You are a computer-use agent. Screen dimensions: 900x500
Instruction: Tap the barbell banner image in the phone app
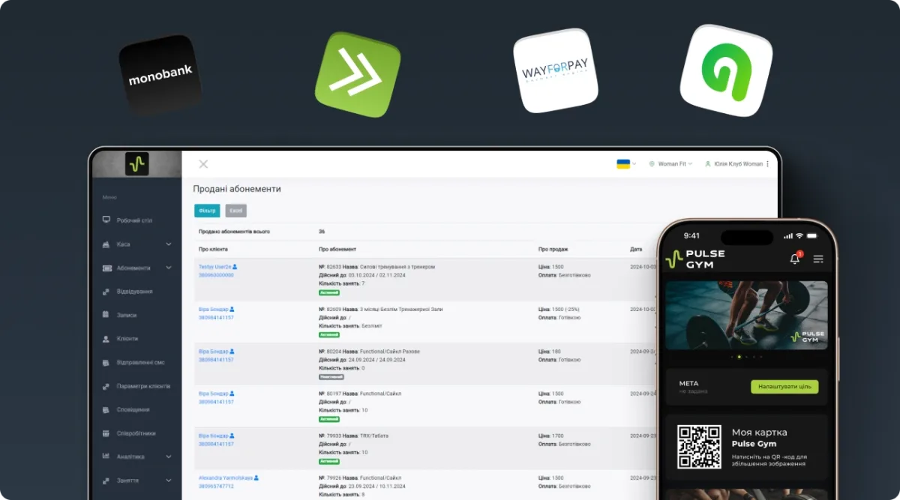tap(746, 315)
